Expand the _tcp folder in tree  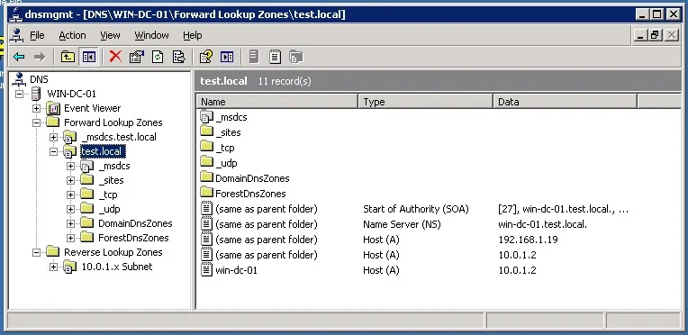pyautogui.click(x=70, y=195)
